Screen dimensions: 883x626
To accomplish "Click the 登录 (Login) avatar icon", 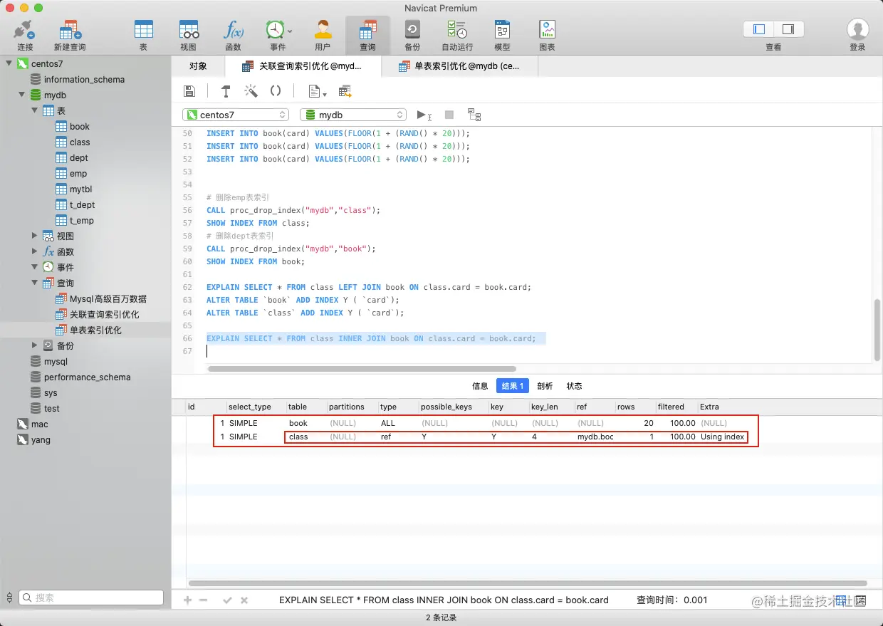I will coord(857,30).
